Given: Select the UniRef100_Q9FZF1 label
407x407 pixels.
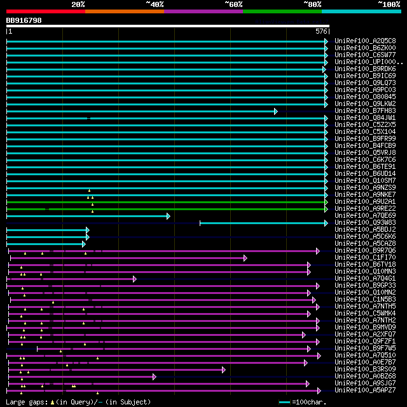Looking at the screenshot, I should coord(365,342).
